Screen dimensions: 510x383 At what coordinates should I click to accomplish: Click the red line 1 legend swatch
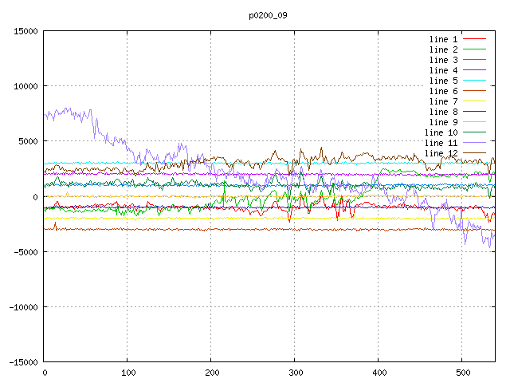point(475,39)
